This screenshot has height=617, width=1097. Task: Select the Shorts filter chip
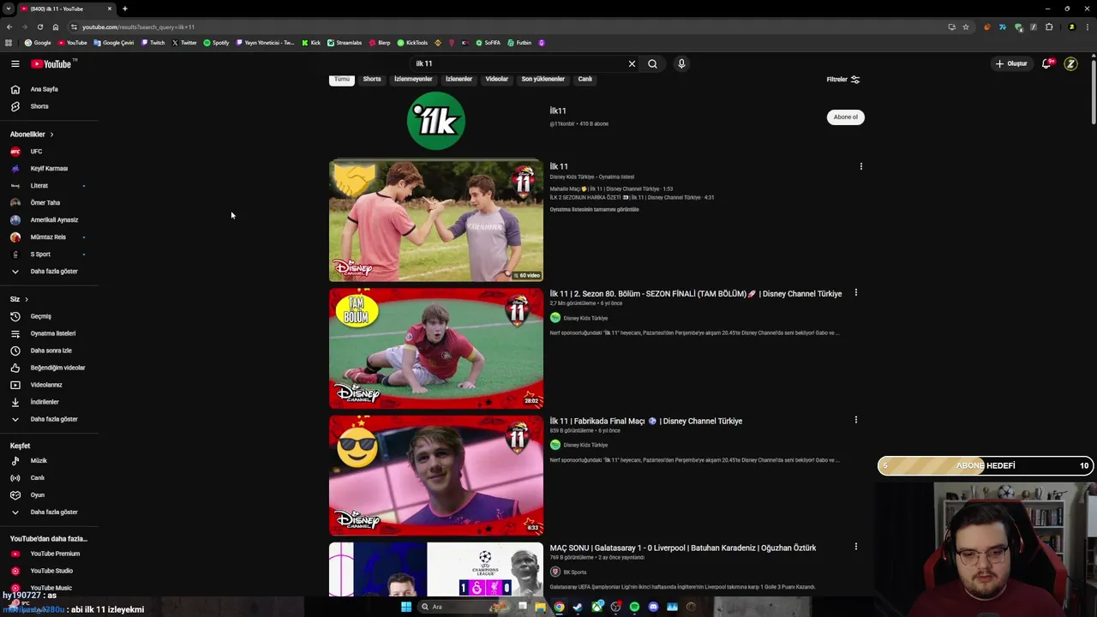pyautogui.click(x=372, y=79)
